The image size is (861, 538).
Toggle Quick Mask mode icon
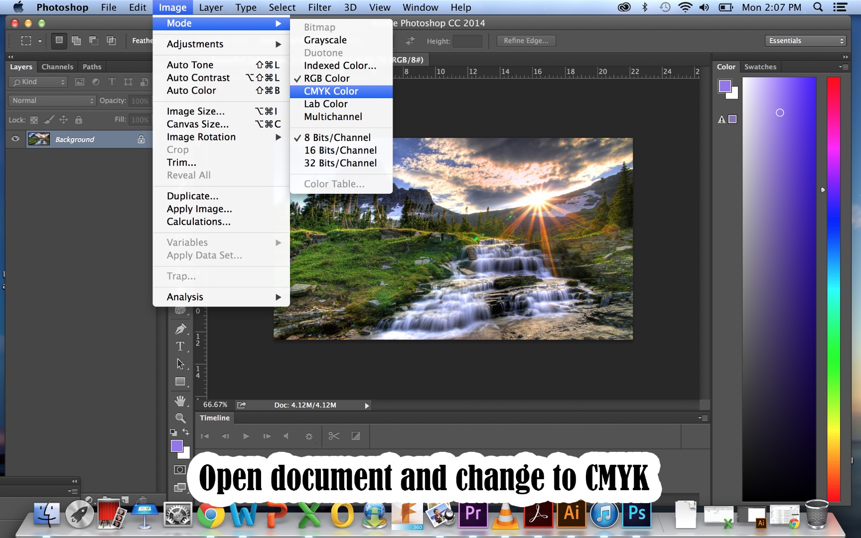[180, 470]
